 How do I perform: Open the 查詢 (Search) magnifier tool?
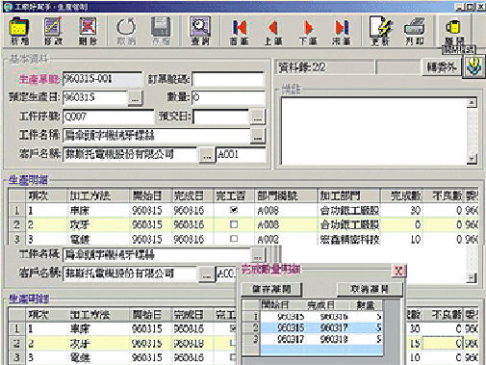tap(200, 31)
